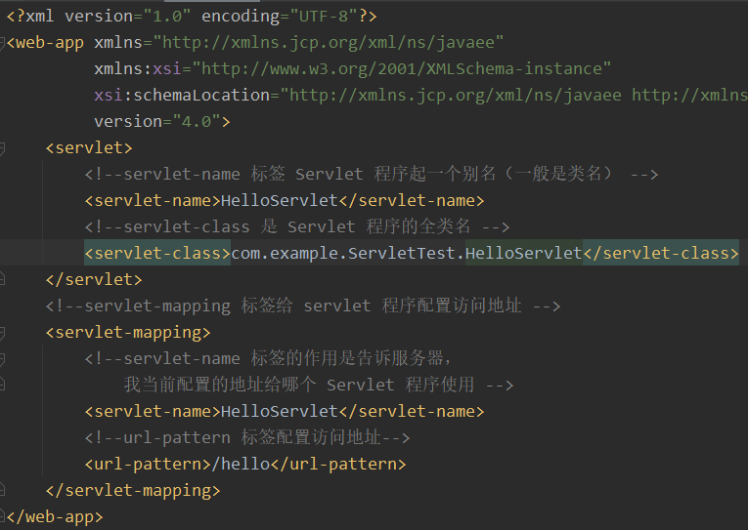Collapse the opening <servlet> tag fold marker
The height and width of the screenshot is (530, 748).
pyautogui.click(x=2, y=148)
